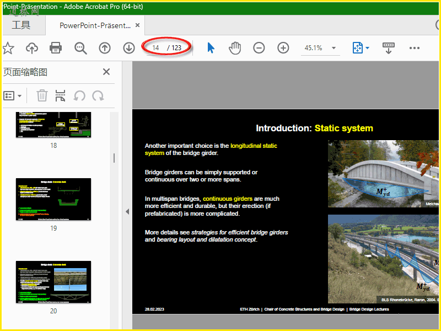
Task: Close the PowerPoint-Präsentation document tab
Action: pos(138,25)
